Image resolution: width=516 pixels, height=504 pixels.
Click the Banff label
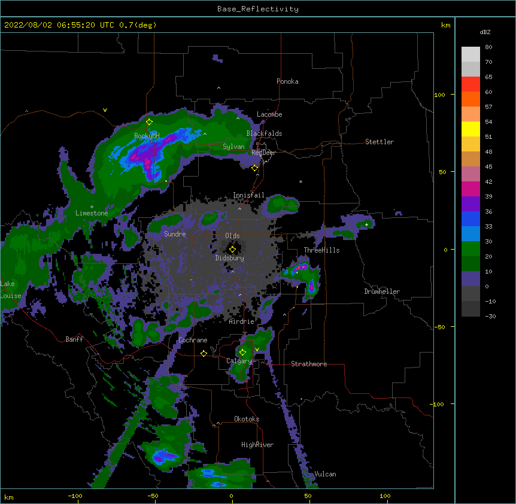click(74, 339)
